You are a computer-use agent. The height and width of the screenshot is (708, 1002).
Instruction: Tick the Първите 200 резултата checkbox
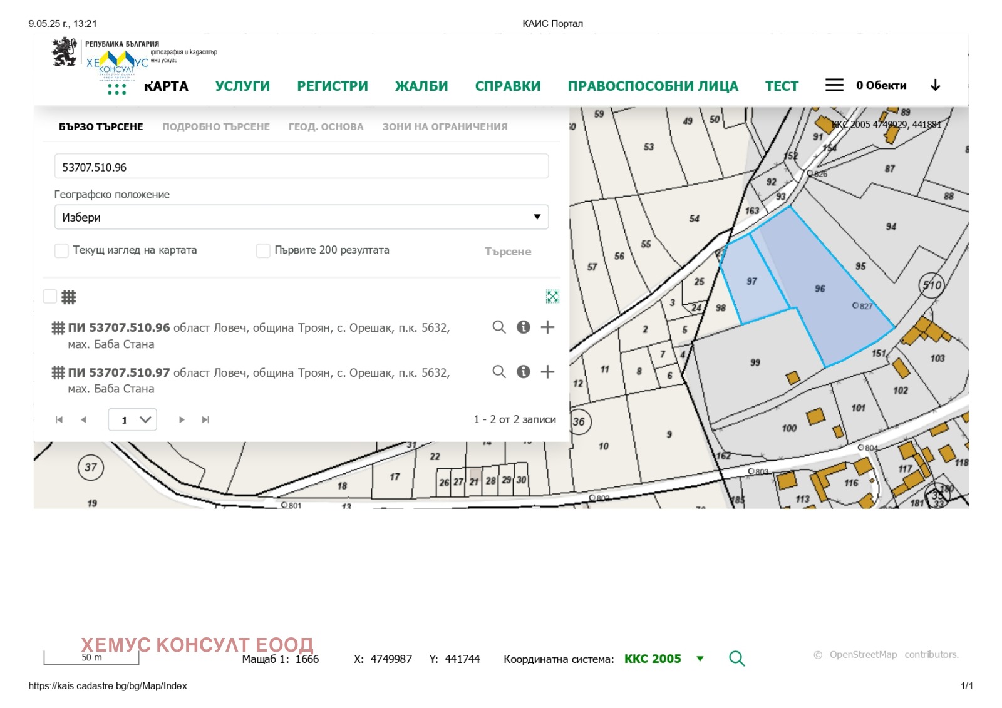click(x=263, y=250)
